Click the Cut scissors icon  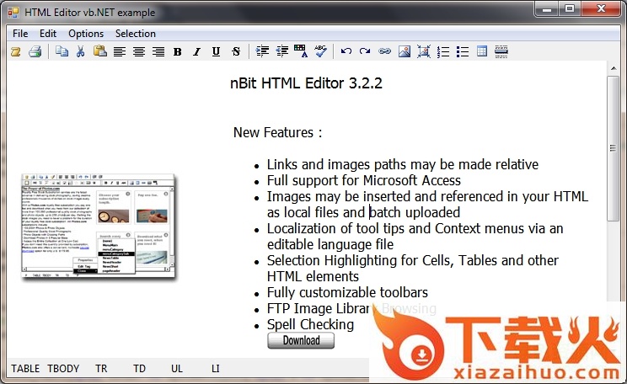pyautogui.click(x=80, y=52)
